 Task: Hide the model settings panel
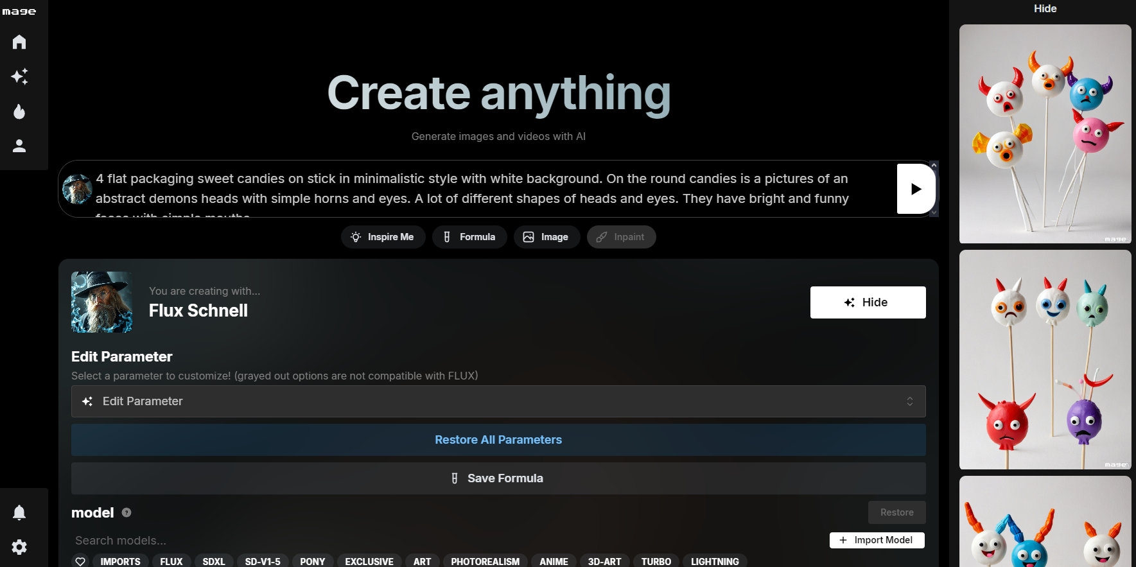pos(868,302)
